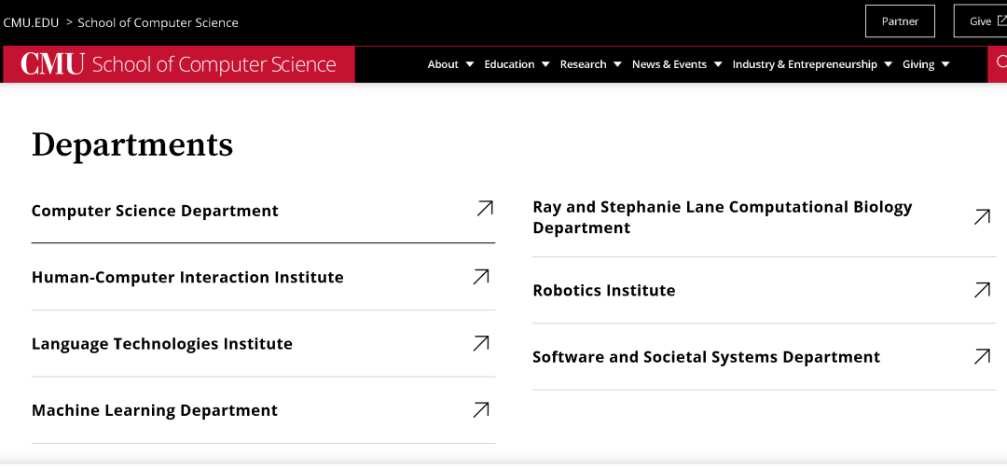
Task: Click arrow icon beside Software and Societal Systems
Action: (x=982, y=356)
